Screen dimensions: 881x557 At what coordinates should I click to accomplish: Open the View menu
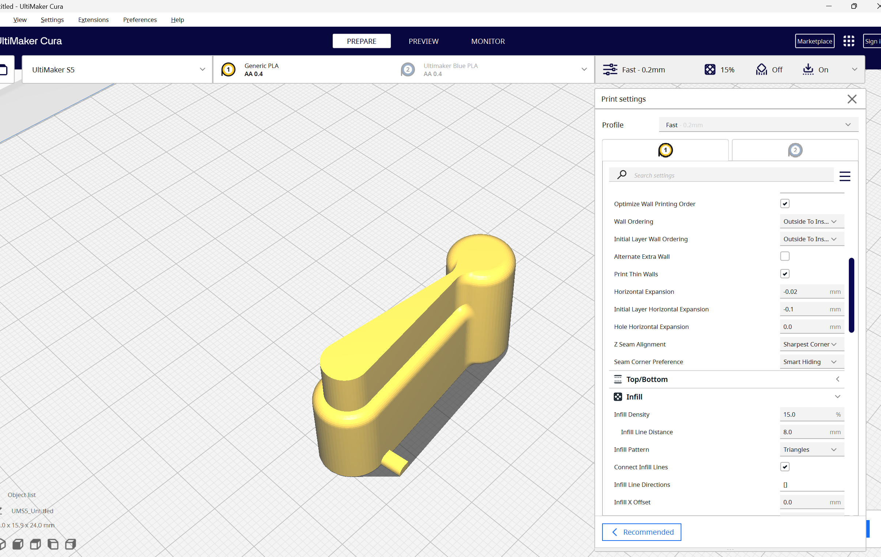tap(20, 20)
